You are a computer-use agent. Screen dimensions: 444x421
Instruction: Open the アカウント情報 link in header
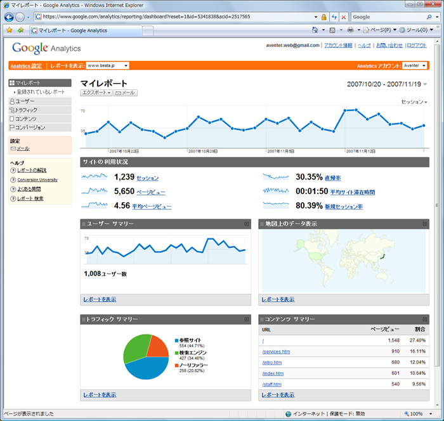click(338, 45)
